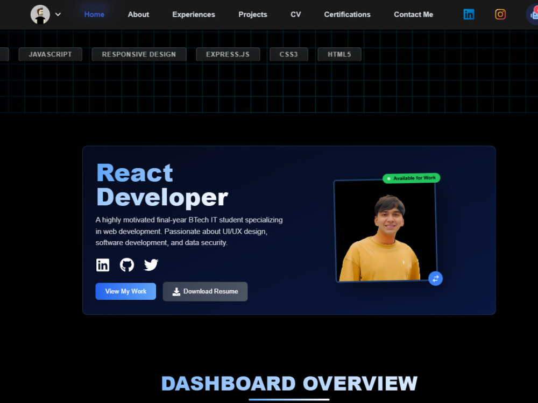The width and height of the screenshot is (538, 403).
Task: Select the EXPRESS.JS skill tag
Action: click(228, 54)
